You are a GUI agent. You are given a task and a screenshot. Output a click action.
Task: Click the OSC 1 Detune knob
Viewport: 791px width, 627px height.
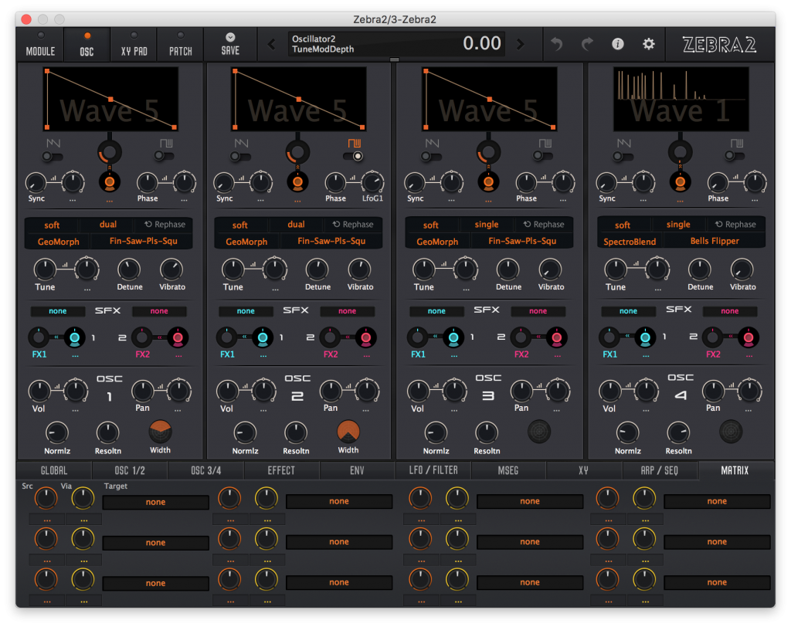pos(128,269)
